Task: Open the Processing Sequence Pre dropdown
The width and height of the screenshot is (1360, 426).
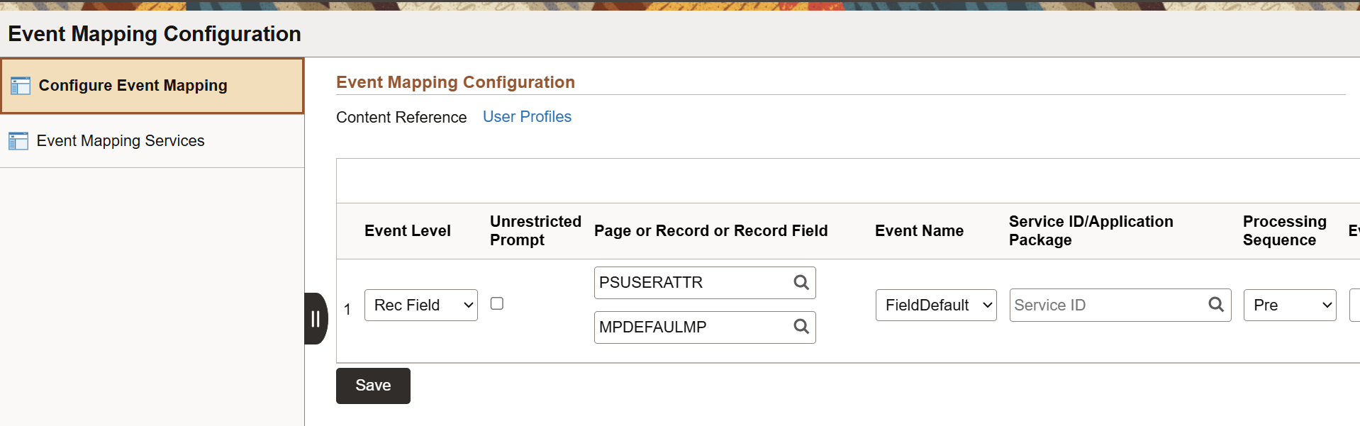Action: pos(1289,306)
